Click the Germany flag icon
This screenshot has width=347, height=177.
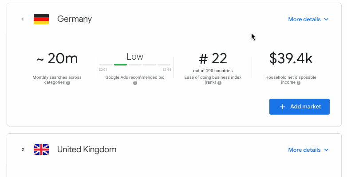click(41, 19)
